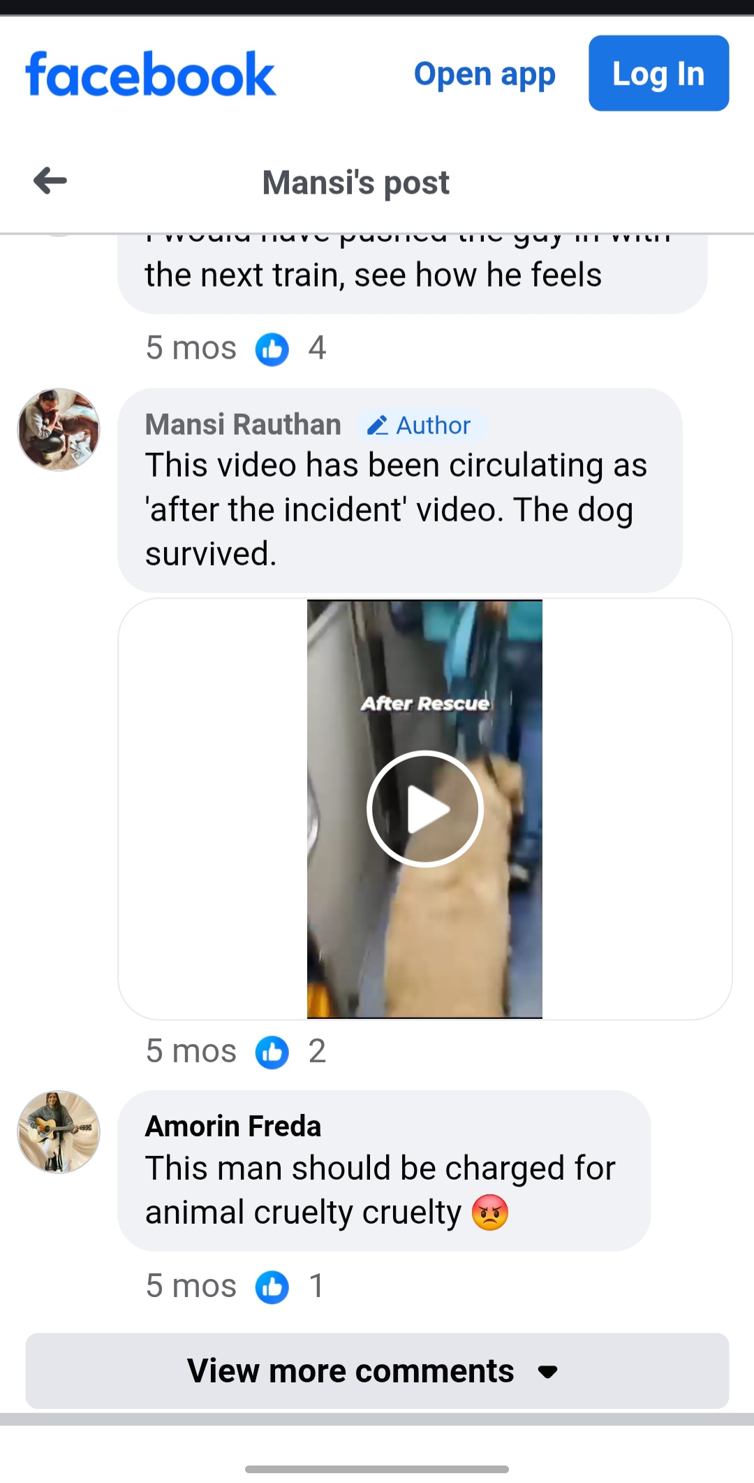Open Amorin Freda's name link
Viewport: 754px width, 1483px height.
click(233, 1126)
